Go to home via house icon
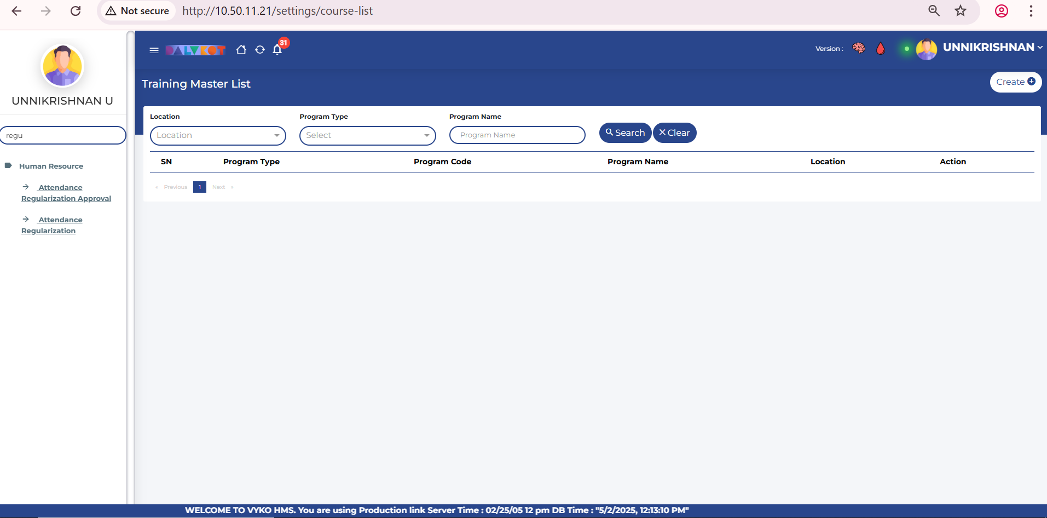This screenshot has width=1047, height=518. click(241, 50)
